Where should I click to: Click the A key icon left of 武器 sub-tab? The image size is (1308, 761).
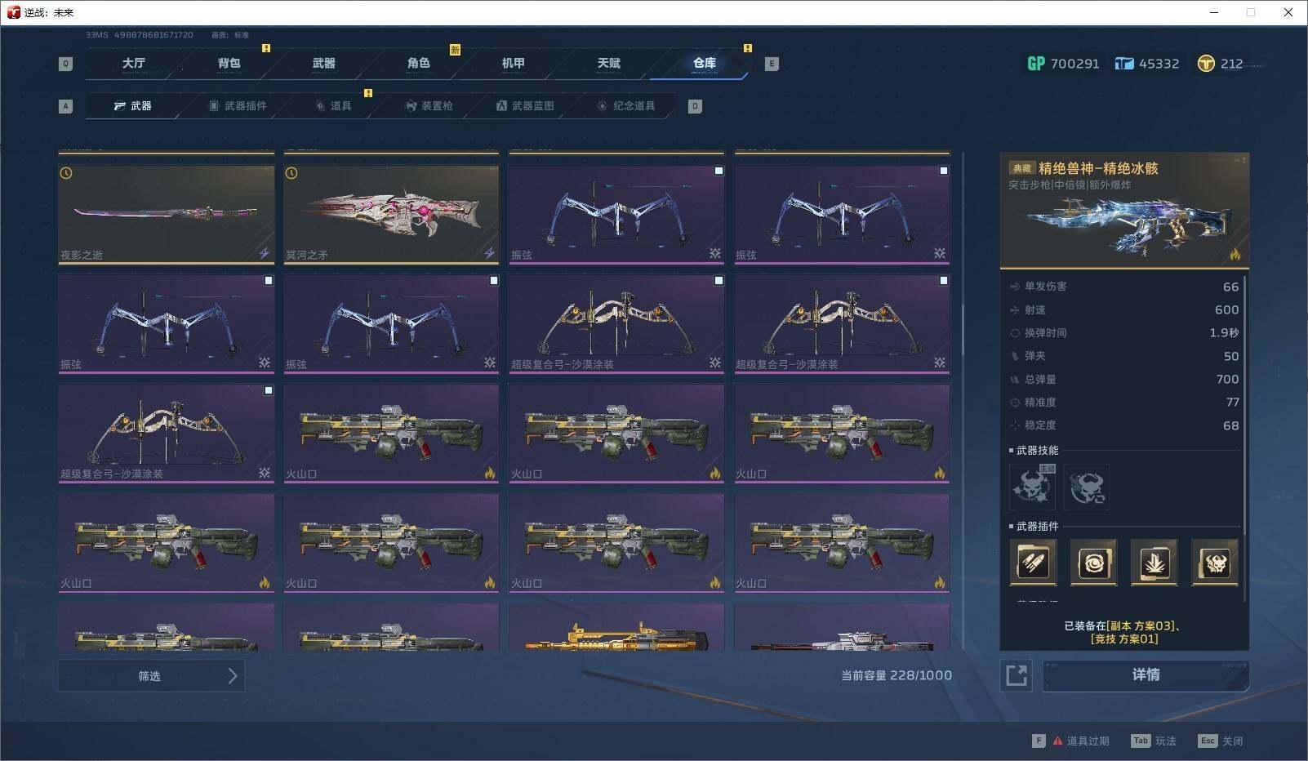tap(65, 106)
